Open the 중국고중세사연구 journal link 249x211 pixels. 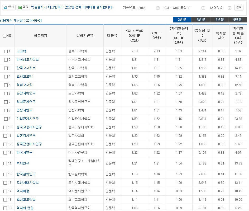(29, 127)
